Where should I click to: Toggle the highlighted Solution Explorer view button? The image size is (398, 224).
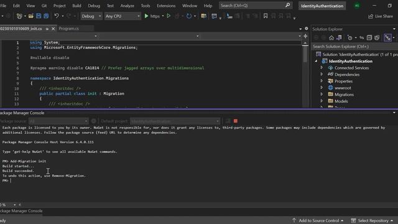387,38
